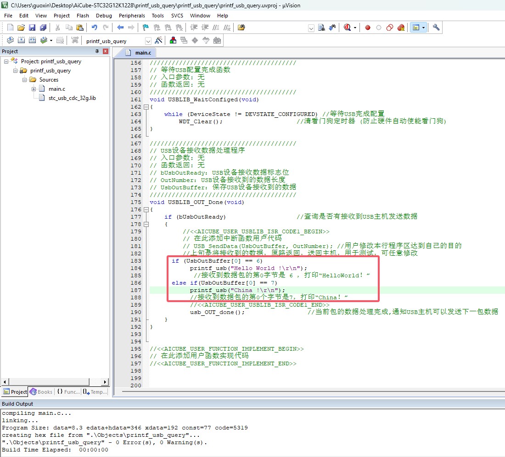Viewport: 505px width, 457px height.
Task: Open Configuration with the wrench icon
Action: [436, 28]
